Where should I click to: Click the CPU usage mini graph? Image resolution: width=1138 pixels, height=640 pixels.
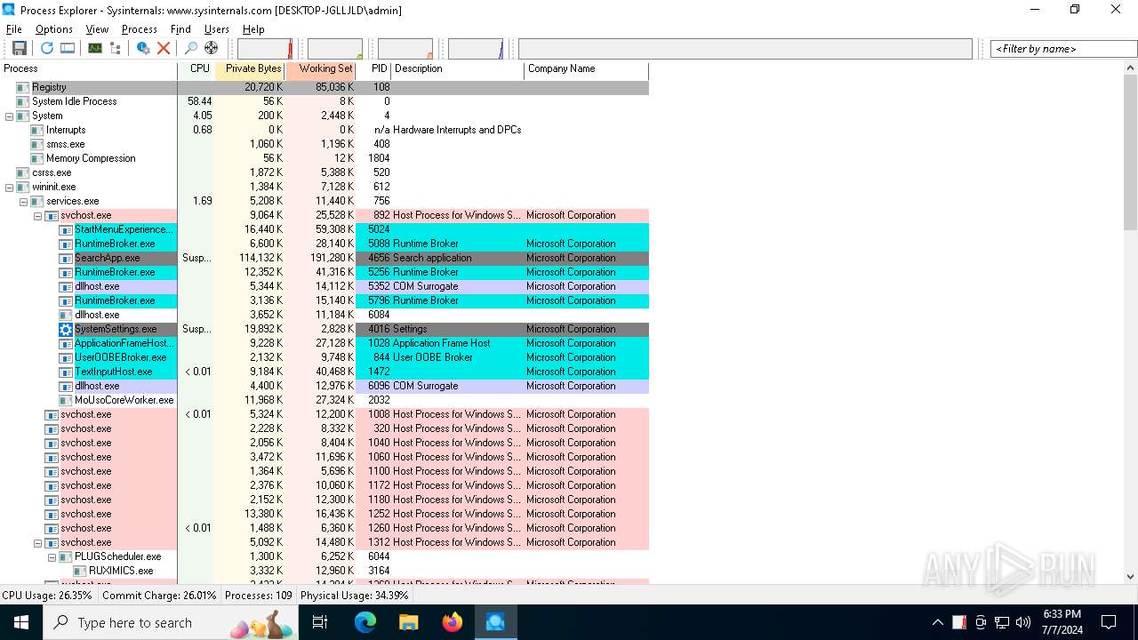click(265, 49)
